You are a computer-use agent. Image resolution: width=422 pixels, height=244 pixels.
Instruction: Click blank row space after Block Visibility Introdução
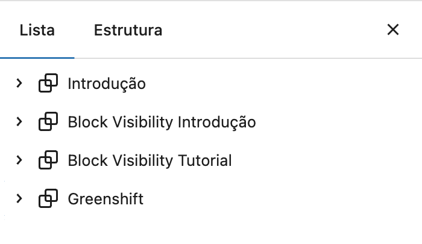click(339, 121)
